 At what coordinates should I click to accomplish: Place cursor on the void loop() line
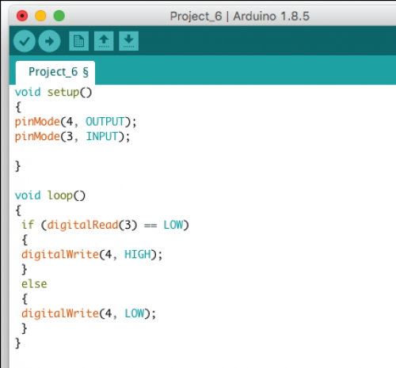pos(50,195)
